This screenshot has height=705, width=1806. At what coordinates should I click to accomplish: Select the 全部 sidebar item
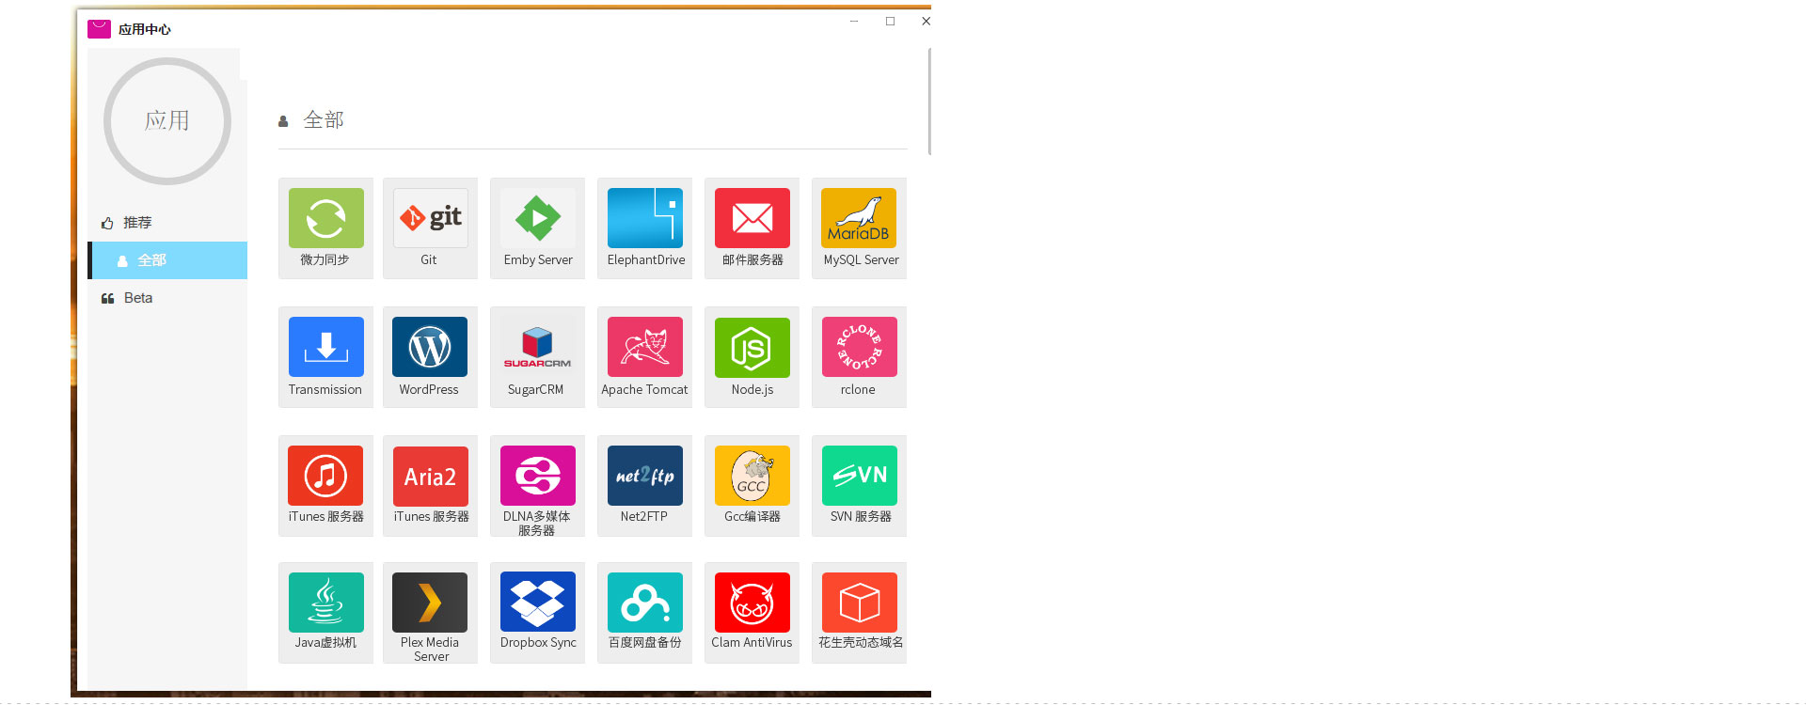[x=167, y=260]
